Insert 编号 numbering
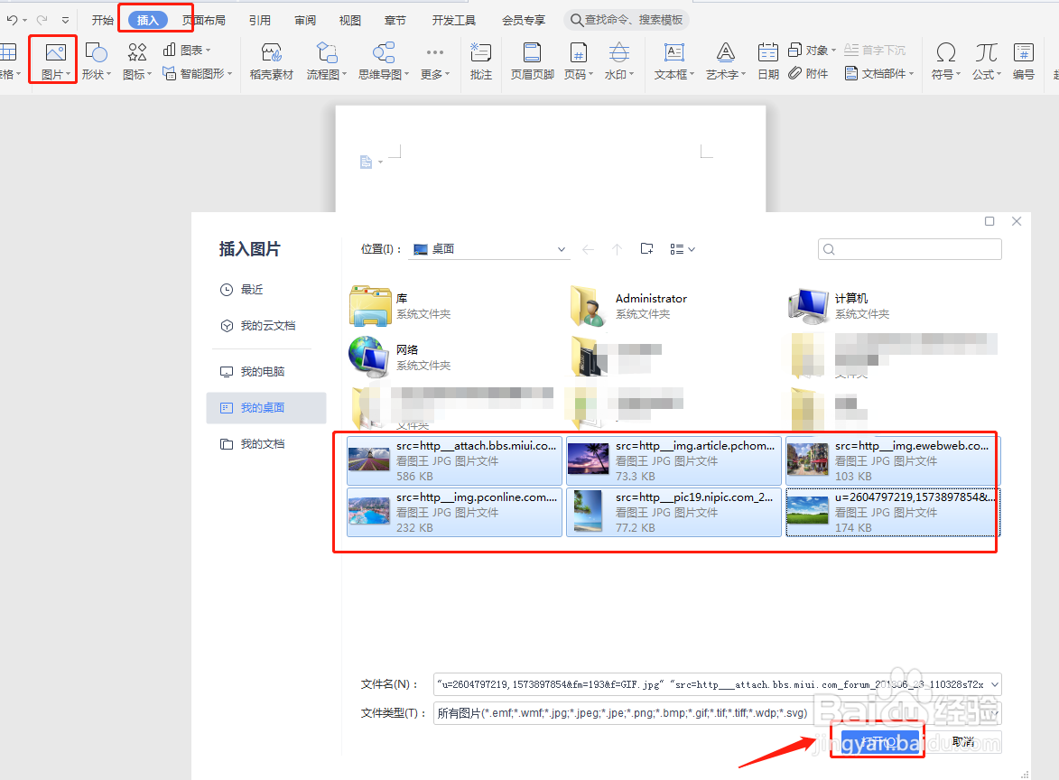The width and height of the screenshot is (1059, 780). click(1023, 60)
